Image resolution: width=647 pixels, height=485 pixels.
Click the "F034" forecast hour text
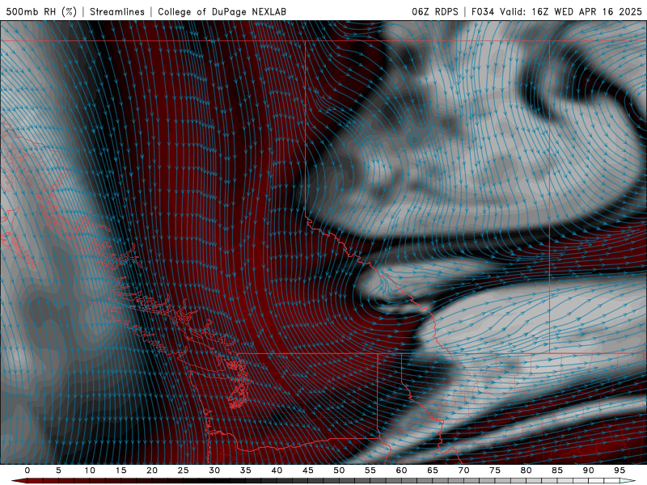coord(483,11)
